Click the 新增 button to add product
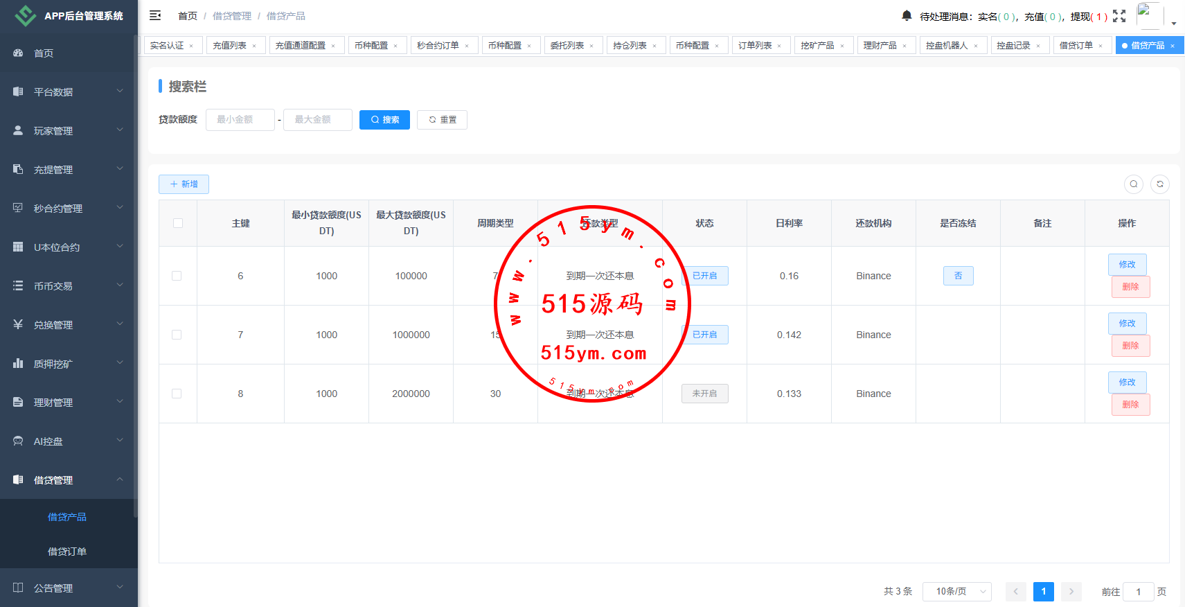The height and width of the screenshot is (607, 1185). (184, 184)
